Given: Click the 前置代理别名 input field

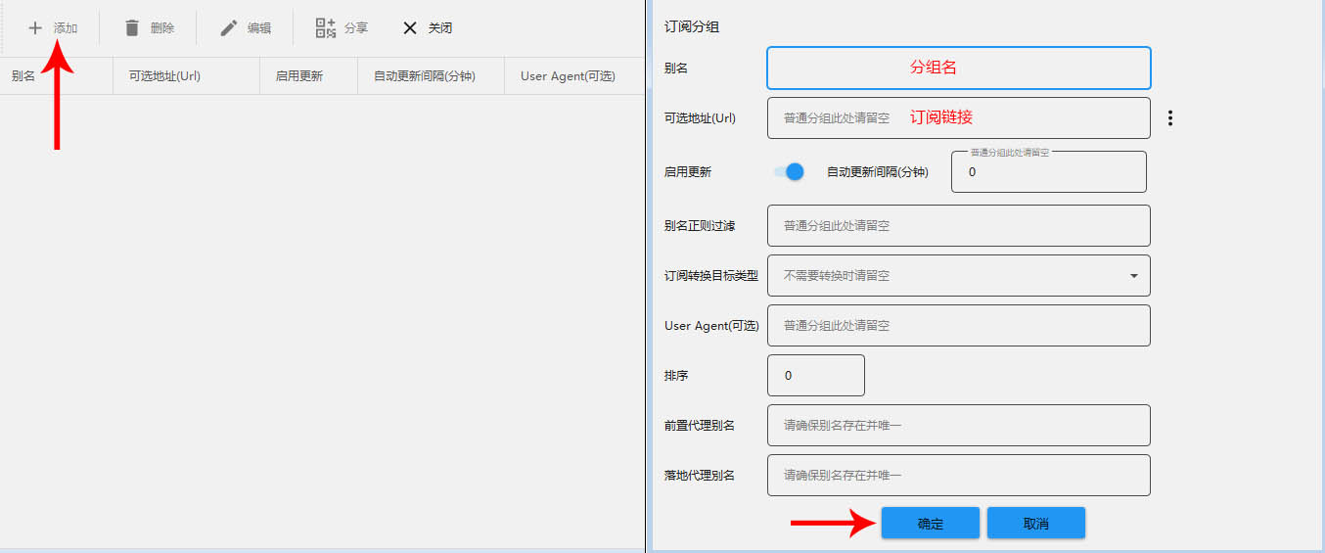Looking at the screenshot, I should [x=958, y=426].
